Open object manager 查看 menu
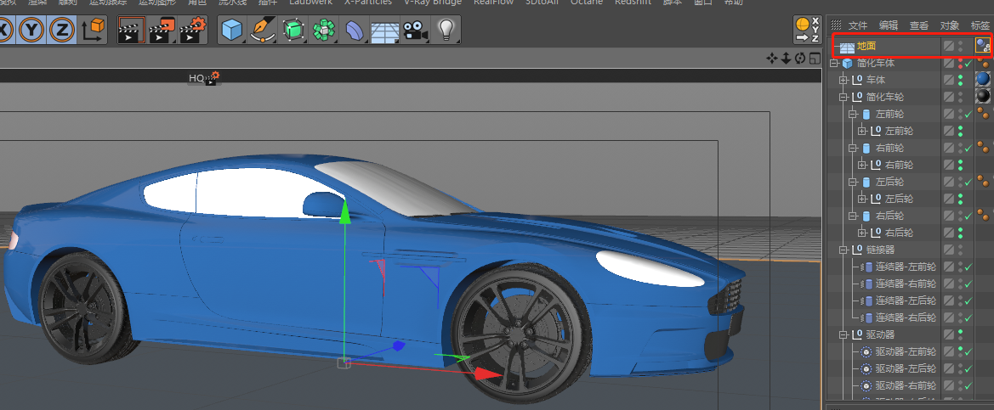The width and height of the screenshot is (994, 410). [919, 25]
